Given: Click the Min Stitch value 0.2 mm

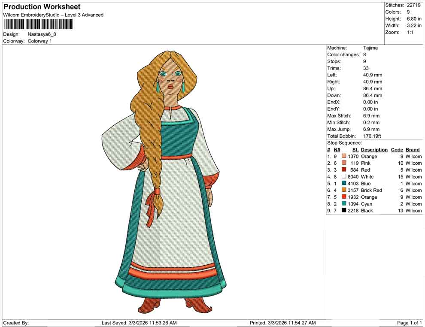Looking at the screenshot, I should (371, 122).
